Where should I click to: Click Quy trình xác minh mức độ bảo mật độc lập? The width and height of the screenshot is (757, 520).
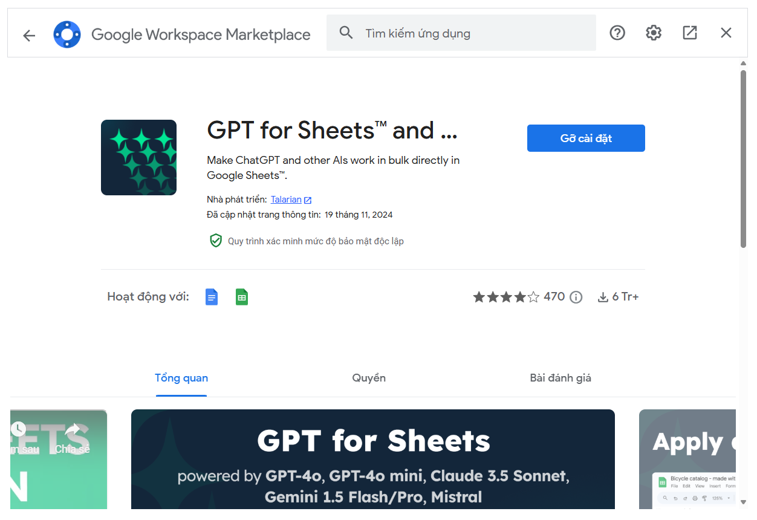click(x=316, y=241)
